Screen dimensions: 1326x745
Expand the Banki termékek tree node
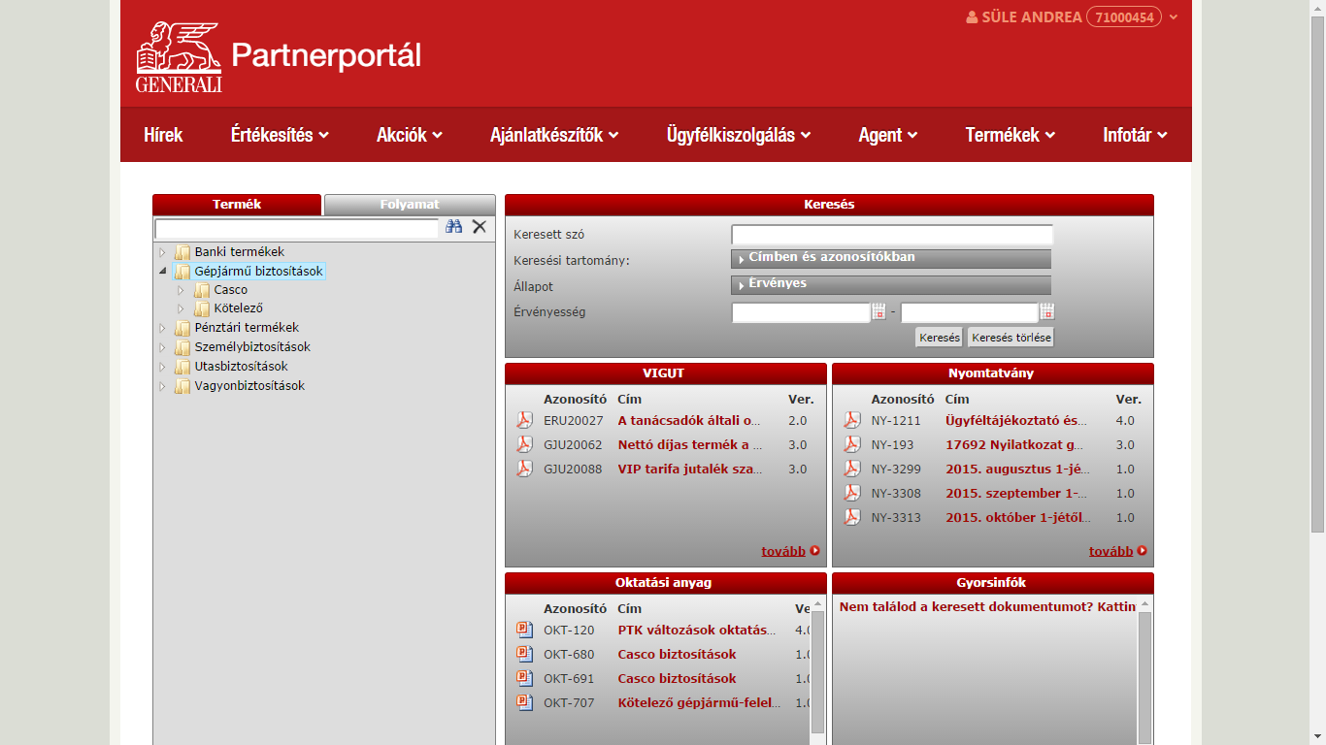click(162, 252)
